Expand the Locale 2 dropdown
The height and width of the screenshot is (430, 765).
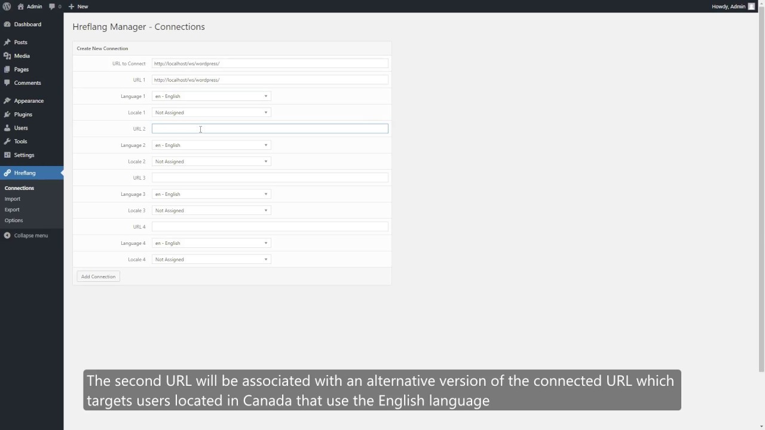211,161
